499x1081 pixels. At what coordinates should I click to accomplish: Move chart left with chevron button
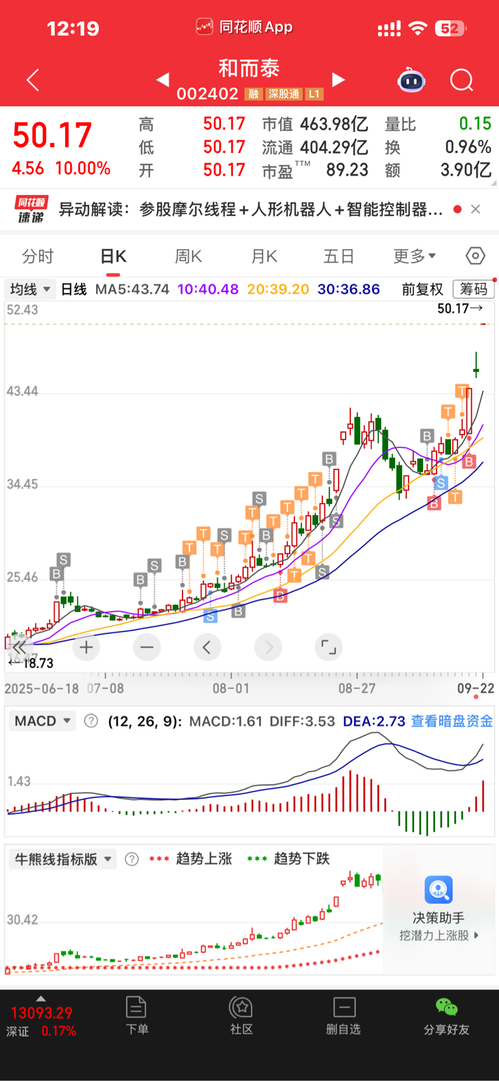207,647
